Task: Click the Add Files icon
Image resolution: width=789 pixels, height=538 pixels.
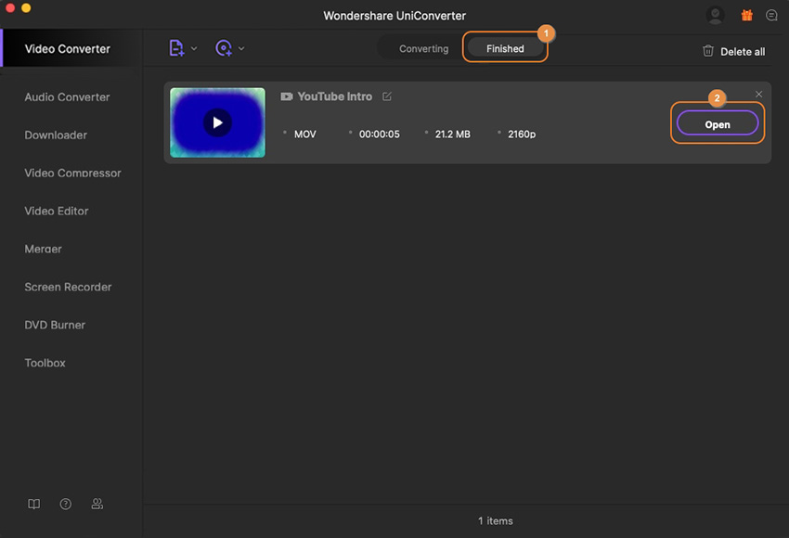Action: pos(176,48)
